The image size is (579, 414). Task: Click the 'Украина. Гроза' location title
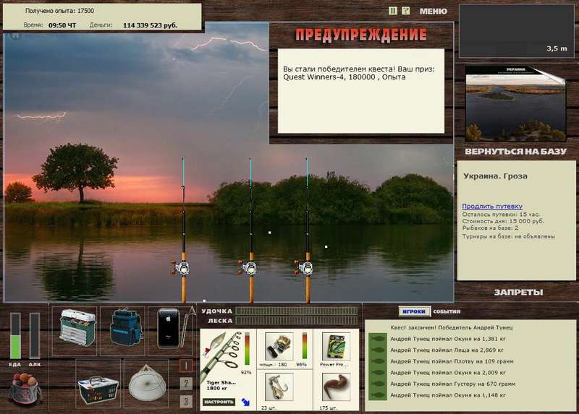click(495, 176)
